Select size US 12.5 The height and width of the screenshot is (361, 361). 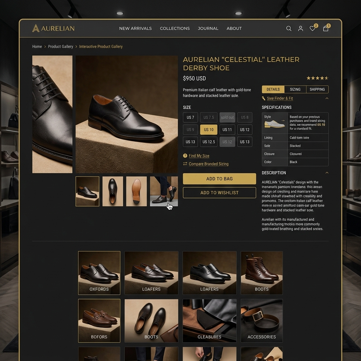[209, 142]
